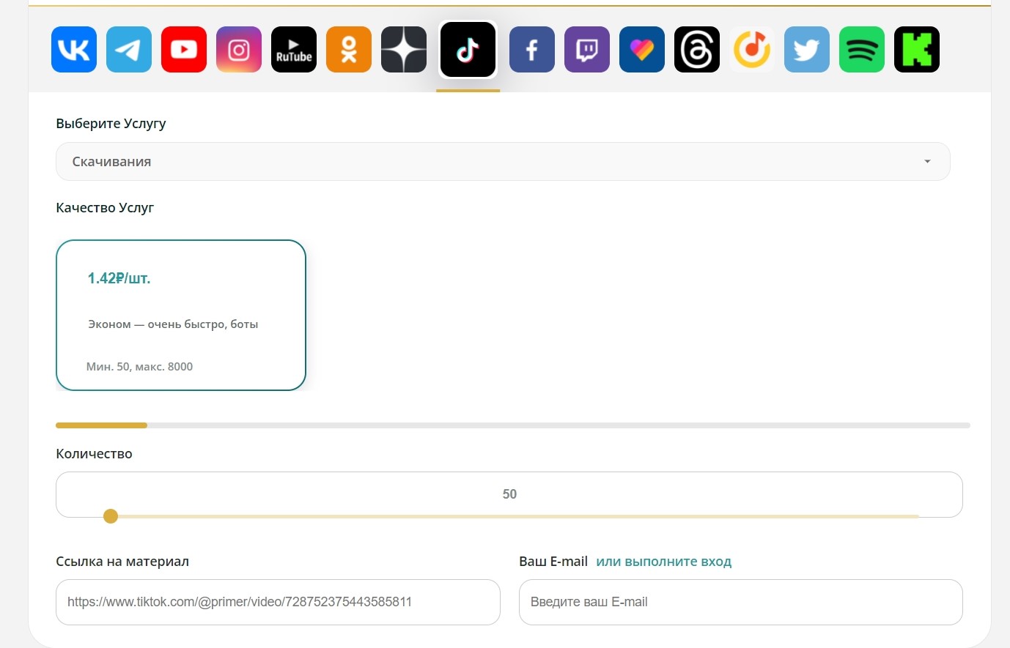Choose the Twitter bird icon
The image size is (1010, 648).
click(807, 50)
